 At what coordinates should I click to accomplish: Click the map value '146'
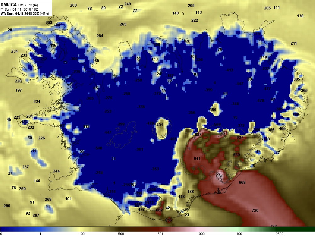click(37, 181)
